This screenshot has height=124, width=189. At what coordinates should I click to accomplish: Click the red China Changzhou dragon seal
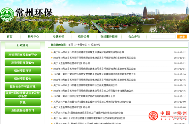click(153, 116)
